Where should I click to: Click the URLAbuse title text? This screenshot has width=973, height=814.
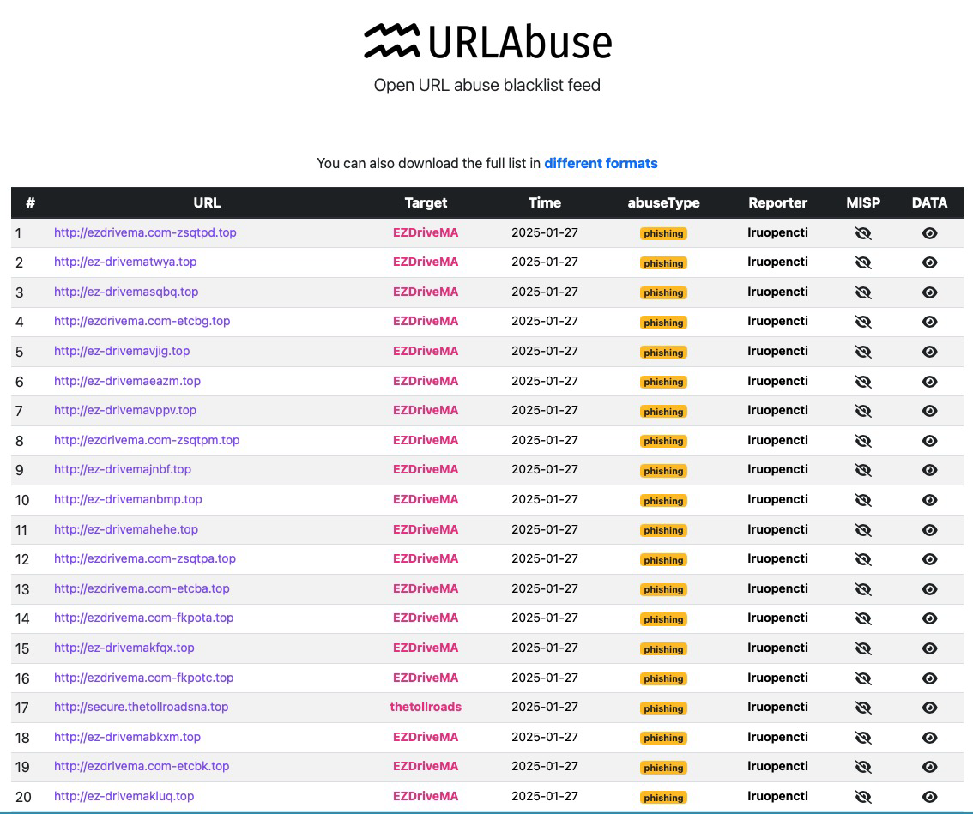point(520,42)
